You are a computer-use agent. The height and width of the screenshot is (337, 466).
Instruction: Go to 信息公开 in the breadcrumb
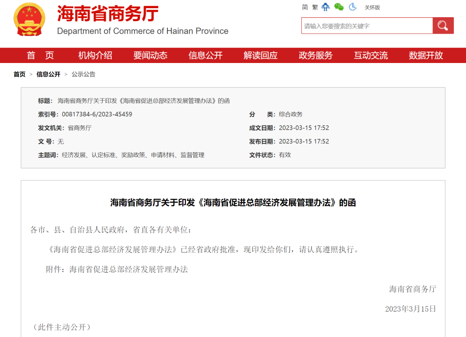pyautogui.click(x=48, y=74)
